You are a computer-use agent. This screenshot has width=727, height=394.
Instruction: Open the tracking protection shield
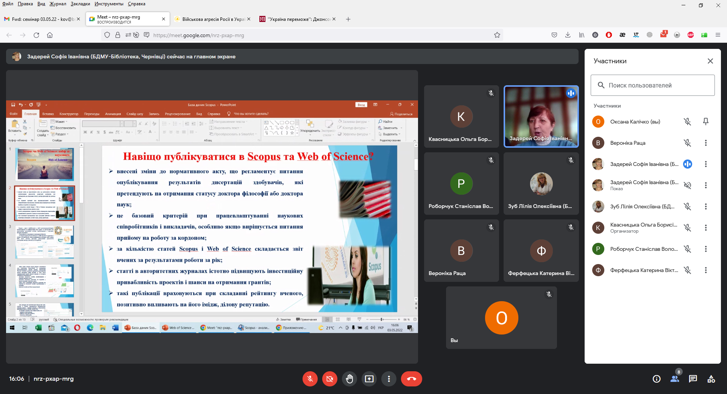(x=107, y=35)
